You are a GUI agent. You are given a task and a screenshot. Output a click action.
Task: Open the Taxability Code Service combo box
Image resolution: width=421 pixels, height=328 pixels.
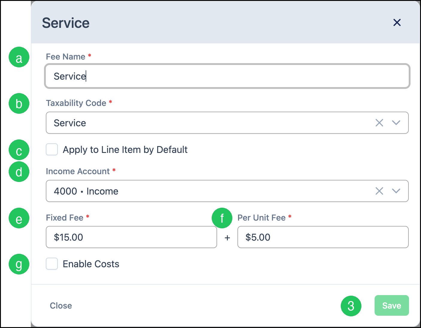(227, 123)
